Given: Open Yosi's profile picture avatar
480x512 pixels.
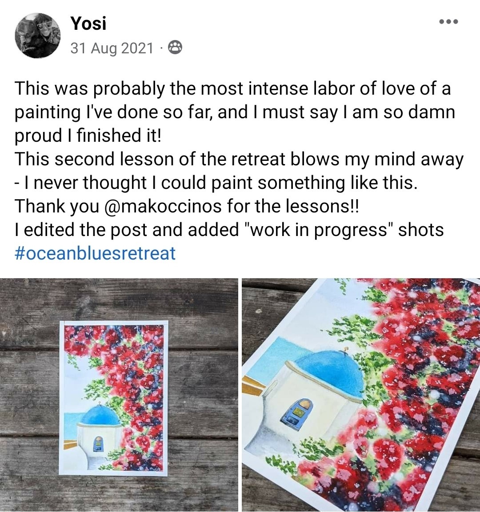Looking at the screenshot, I should click(37, 35).
